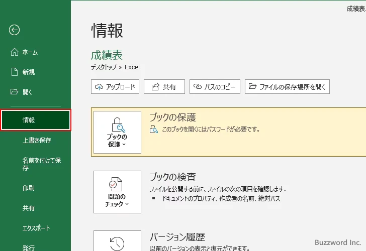
Task: Click the デスクトップ » Excel path text
Action: 115,67
